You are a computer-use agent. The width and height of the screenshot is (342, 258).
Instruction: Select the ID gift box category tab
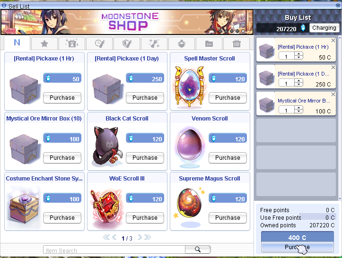(237, 43)
